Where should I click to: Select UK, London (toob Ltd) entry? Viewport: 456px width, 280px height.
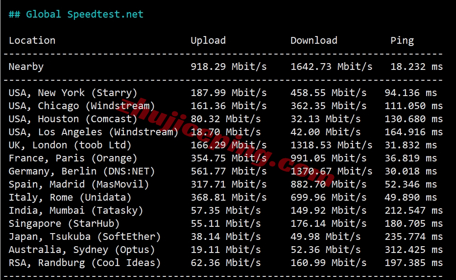(70, 145)
